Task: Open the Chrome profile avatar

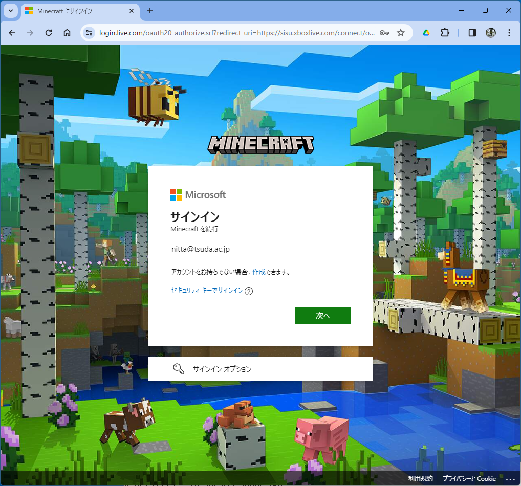Action: pyautogui.click(x=491, y=33)
